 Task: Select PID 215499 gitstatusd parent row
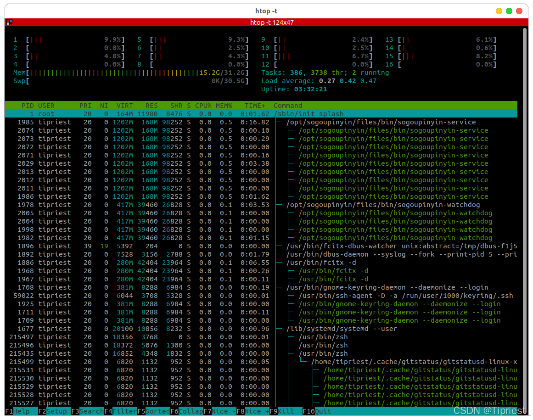(261, 362)
